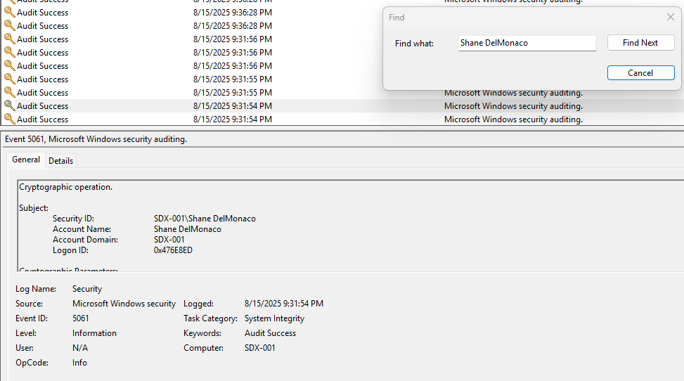
Task: Open the General tab
Action: point(26,160)
